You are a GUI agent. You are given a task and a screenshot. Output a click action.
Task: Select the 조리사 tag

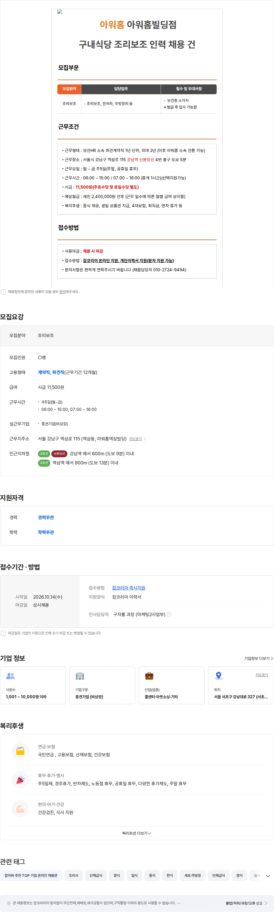pos(73,875)
